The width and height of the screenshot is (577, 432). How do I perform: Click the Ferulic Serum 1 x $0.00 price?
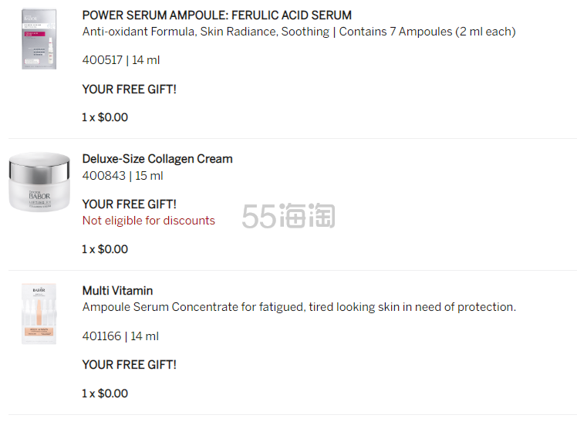click(105, 117)
